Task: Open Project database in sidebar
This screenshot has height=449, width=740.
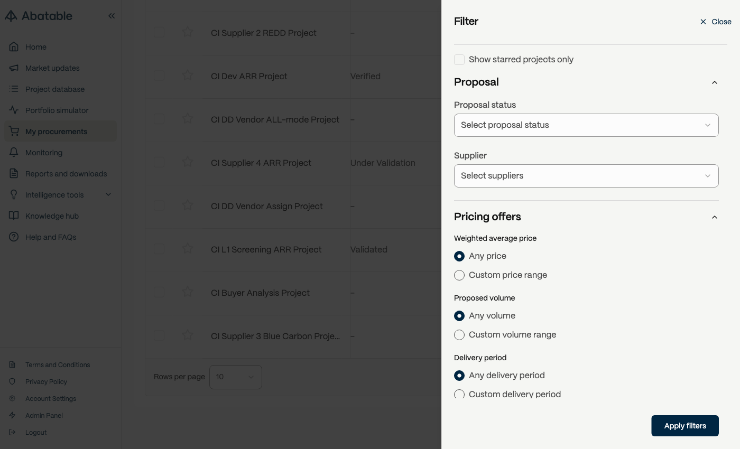Action: (55, 89)
